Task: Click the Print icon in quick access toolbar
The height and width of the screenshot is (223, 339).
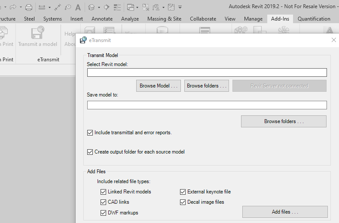Action: click(29, 8)
